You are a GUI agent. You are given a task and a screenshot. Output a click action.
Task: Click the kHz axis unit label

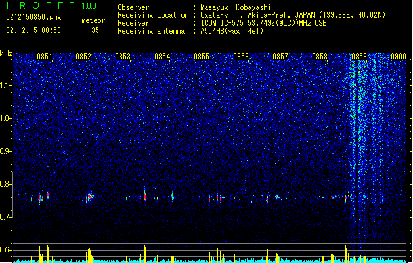(x=6, y=53)
